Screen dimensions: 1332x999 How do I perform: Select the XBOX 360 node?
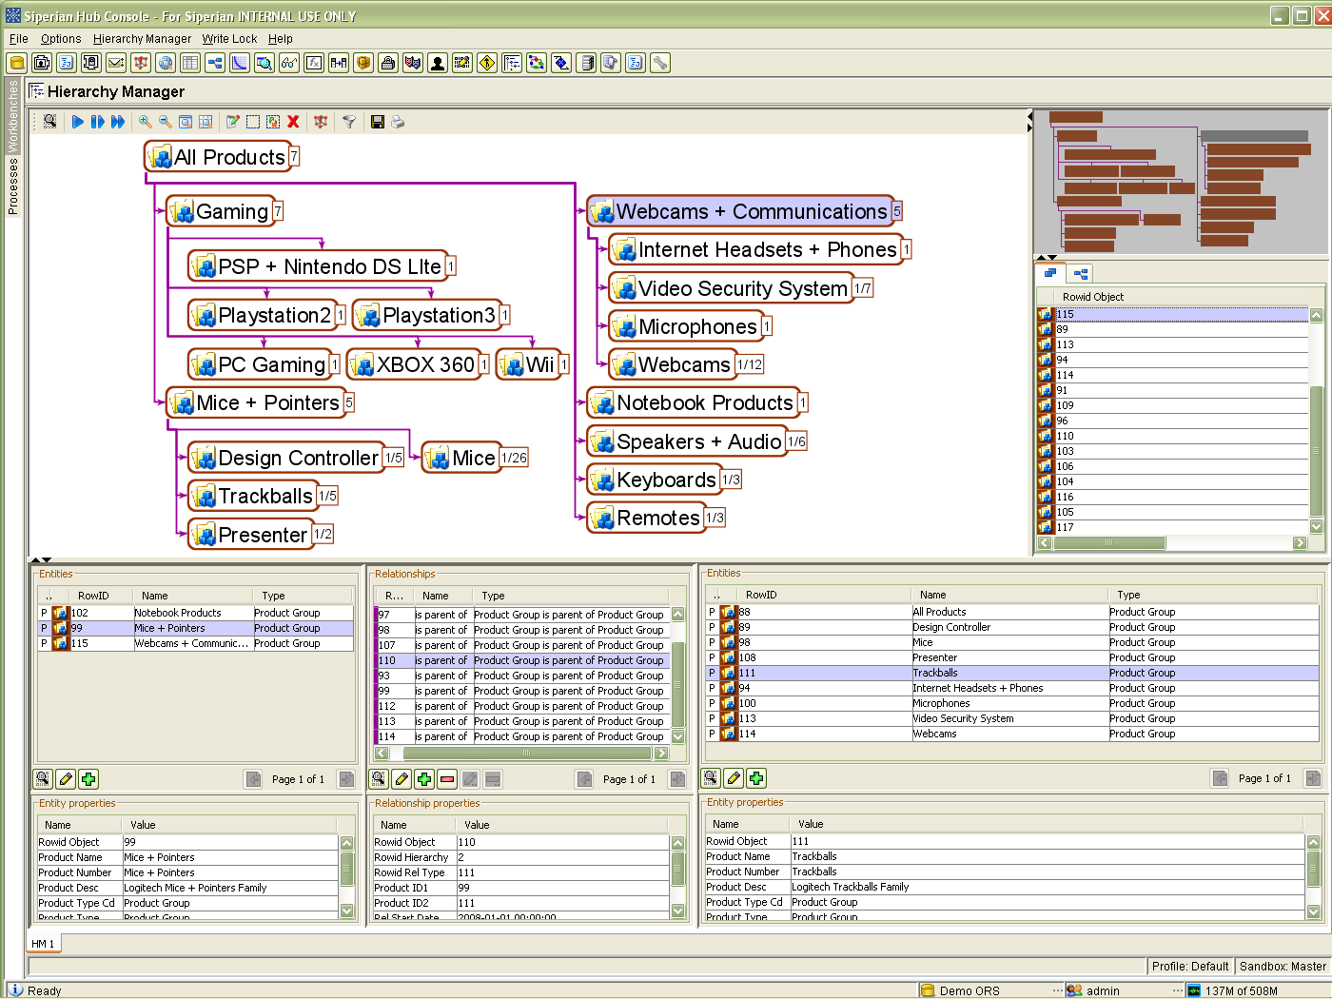414,364
